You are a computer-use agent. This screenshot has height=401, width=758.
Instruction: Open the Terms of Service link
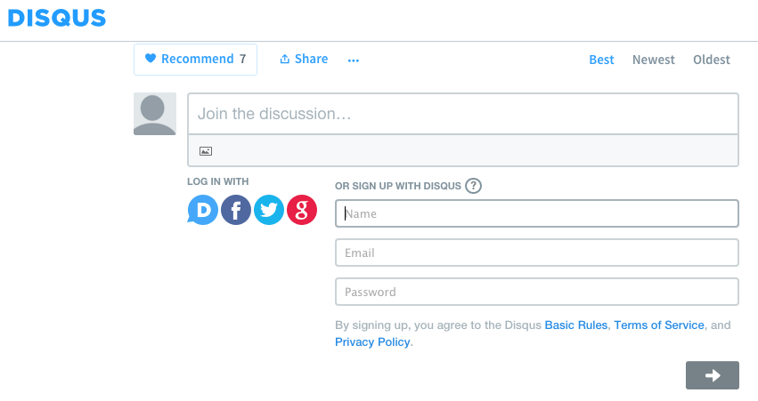[659, 325]
